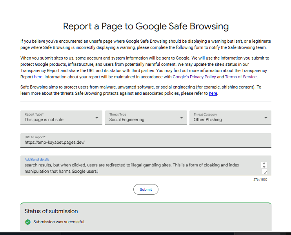Open Google's Privacy Policy link
The image size is (291, 235).
(x=194, y=77)
